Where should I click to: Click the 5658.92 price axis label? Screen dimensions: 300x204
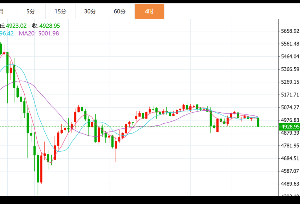(x=290, y=31)
